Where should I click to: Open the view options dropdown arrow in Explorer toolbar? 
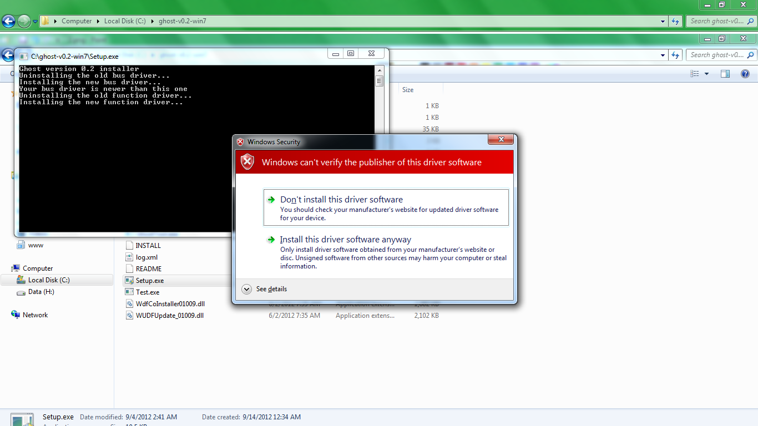point(706,74)
